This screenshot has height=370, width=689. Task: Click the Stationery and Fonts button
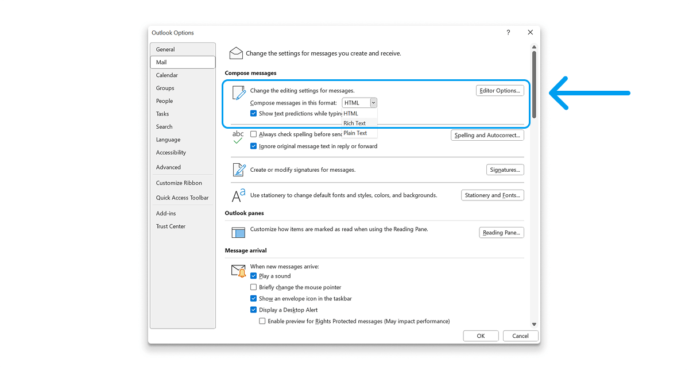[x=492, y=195]
